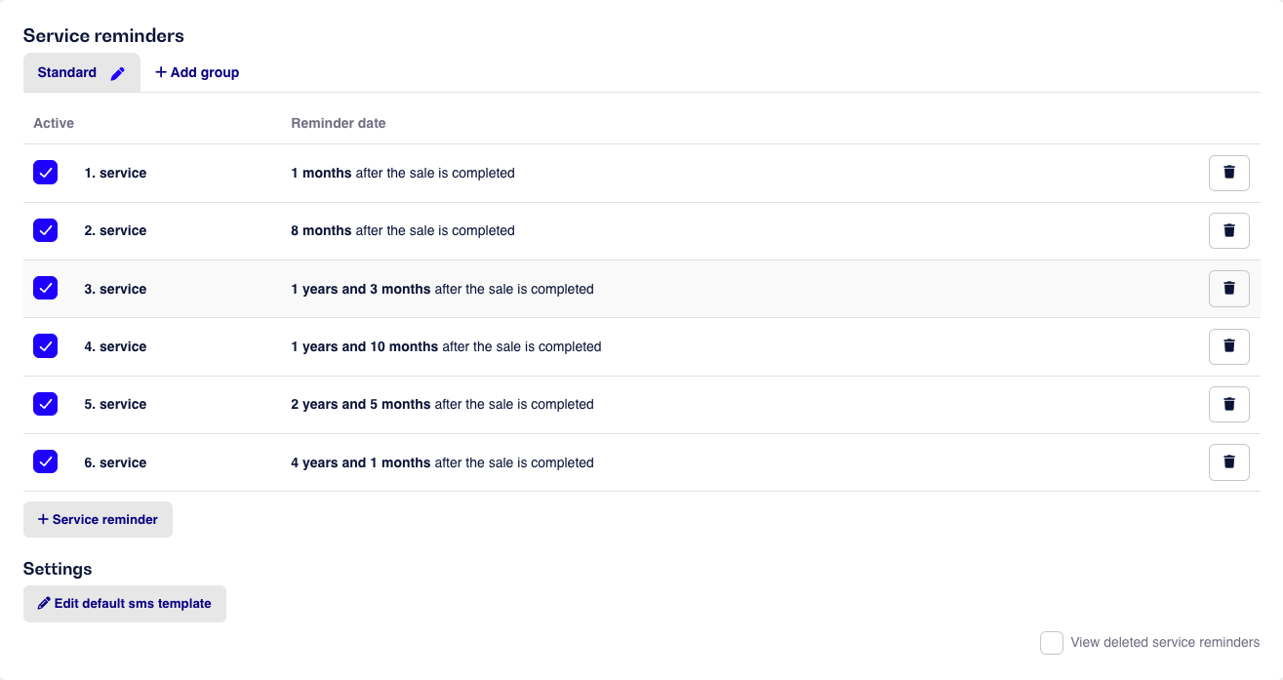Delete the 1. service reminder
1283x680 pixels.
tap(1228, 173)
